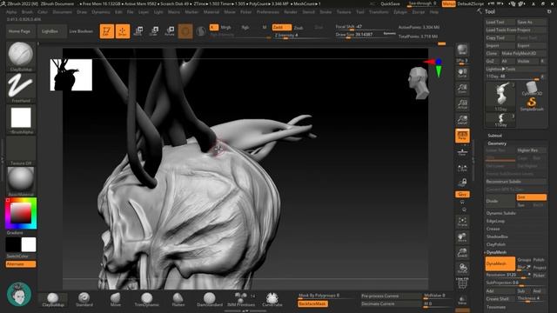Select DamStandard brush in bottom shelf
Image resolution: width=557 pixels, height=313 pixels.
click(210, 299)
